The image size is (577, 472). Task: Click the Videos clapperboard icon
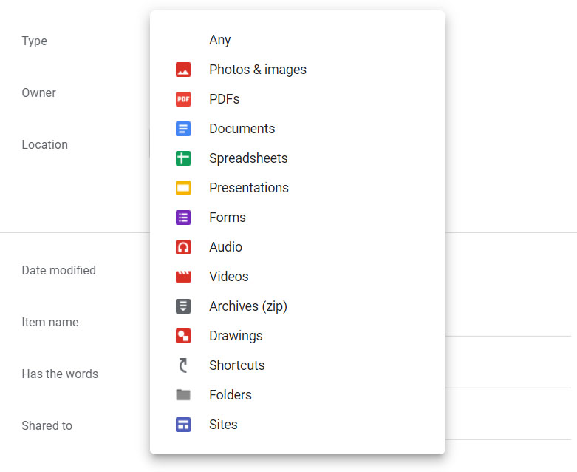[x=183, y=277]
